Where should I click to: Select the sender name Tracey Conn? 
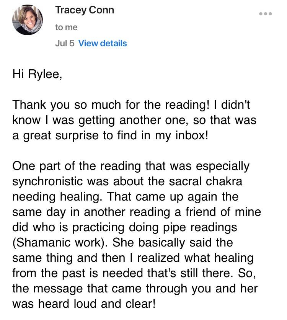85,10
